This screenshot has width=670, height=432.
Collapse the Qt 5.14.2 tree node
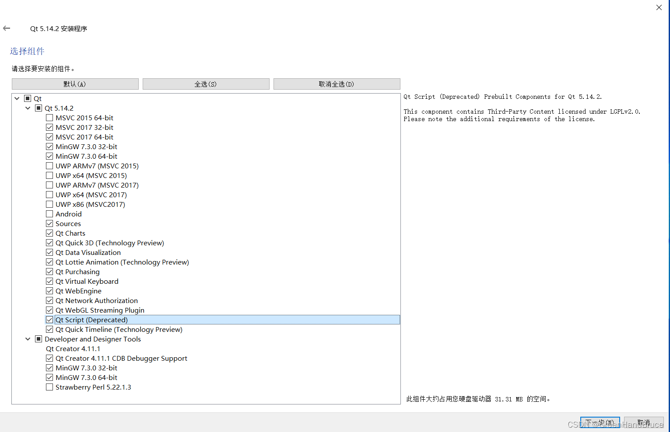(x=28, y=108)
